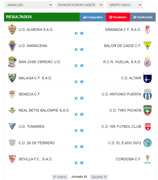Click info icon for Sevilla vs Cordoba match
Viewport: 158px width, 180px height.
point(82,163)
